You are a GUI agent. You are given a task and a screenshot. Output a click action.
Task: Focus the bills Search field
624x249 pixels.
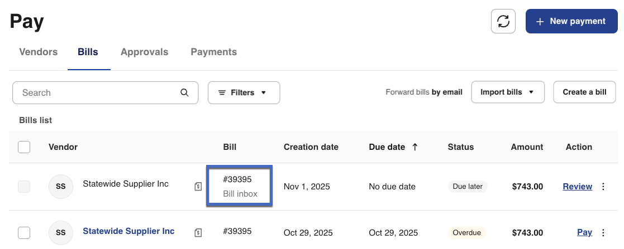pos(98,92)
